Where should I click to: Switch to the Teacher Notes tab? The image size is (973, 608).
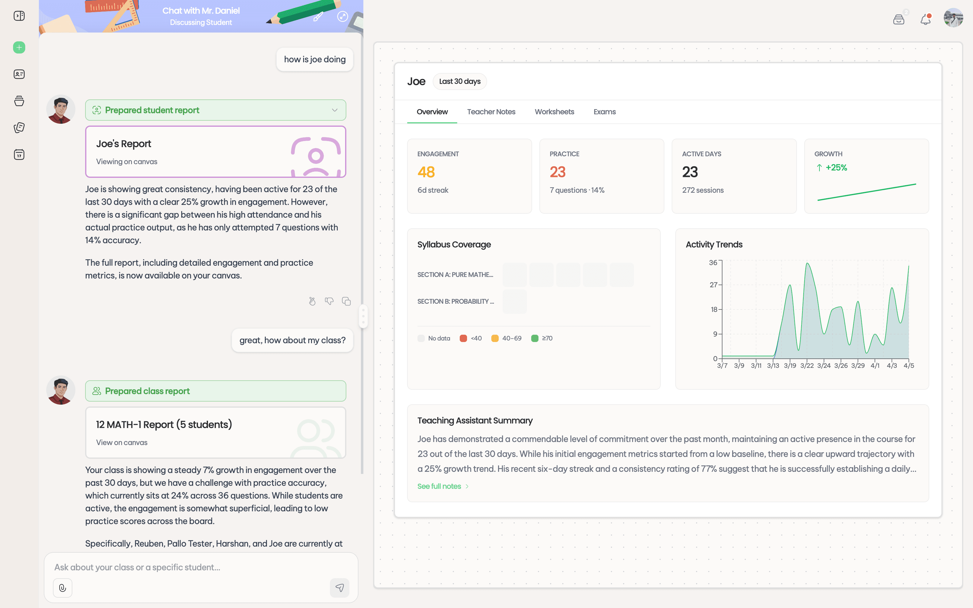click(491, 112)
